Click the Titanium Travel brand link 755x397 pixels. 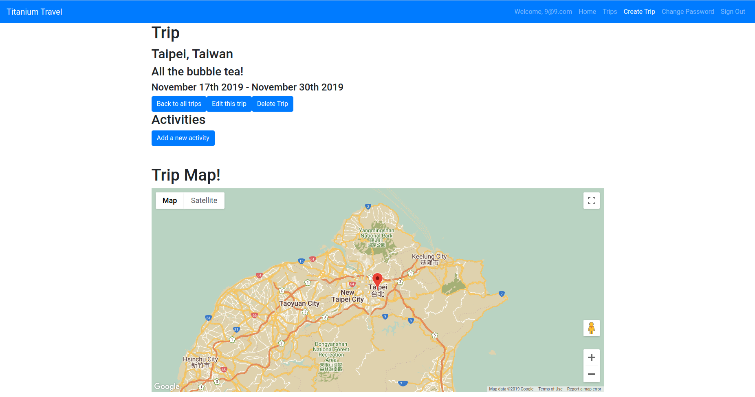pyautogui.click(x=34, y=12)
